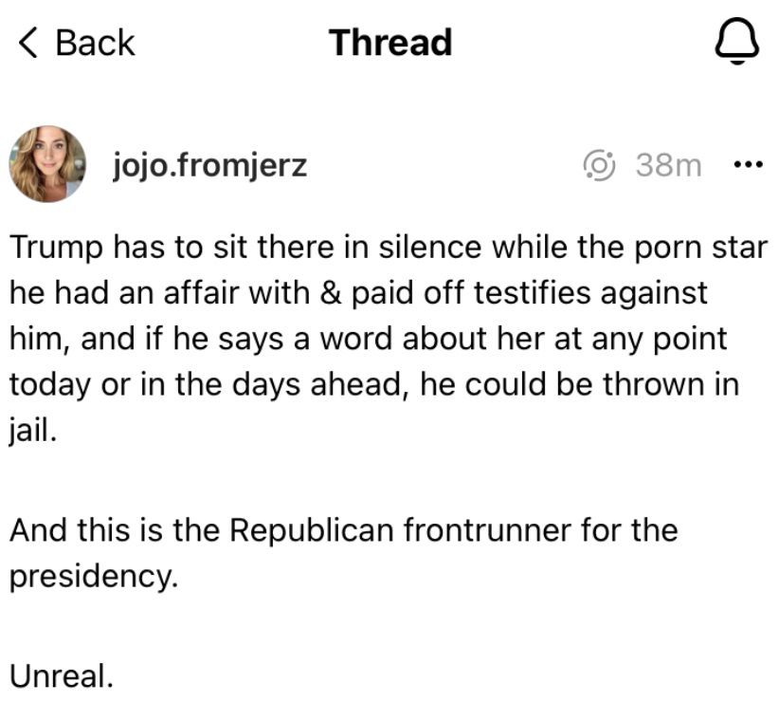Tap the line ending "porn star"
Screen dimensions: 779x702
(389, 248)
